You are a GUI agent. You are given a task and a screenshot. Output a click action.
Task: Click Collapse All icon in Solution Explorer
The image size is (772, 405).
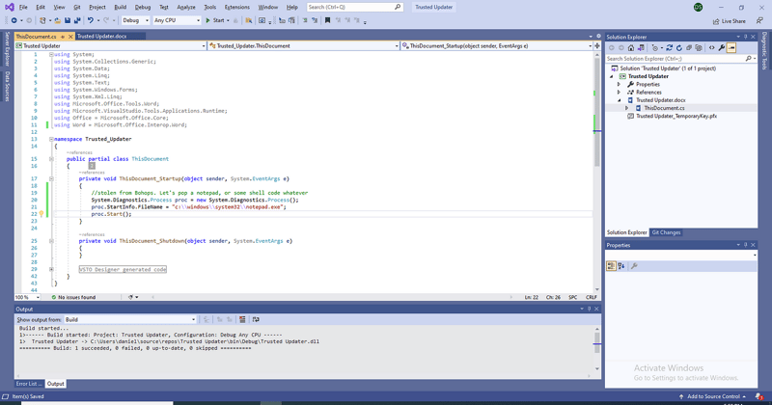pyautogui.click(x=689, y=48)
